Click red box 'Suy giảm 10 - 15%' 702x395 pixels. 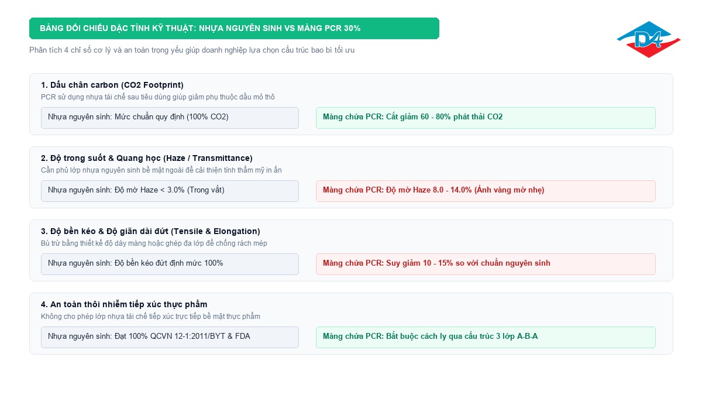(x=486, y=264)
